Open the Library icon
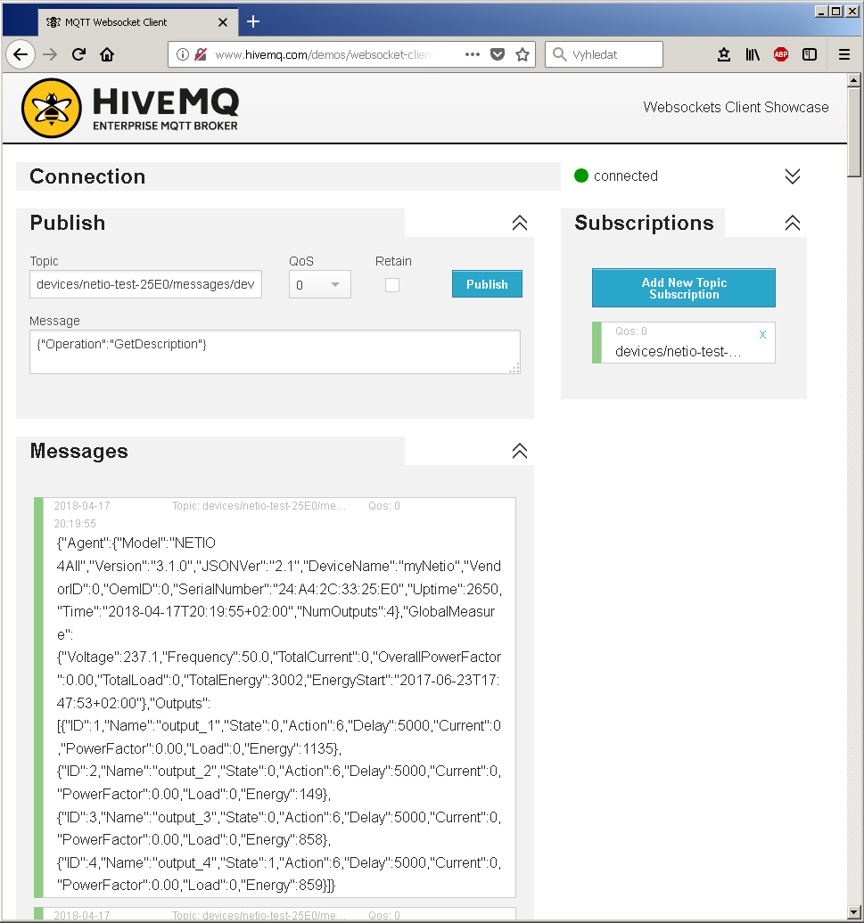This screenshot has height=923, width=864. click(752, 54)
